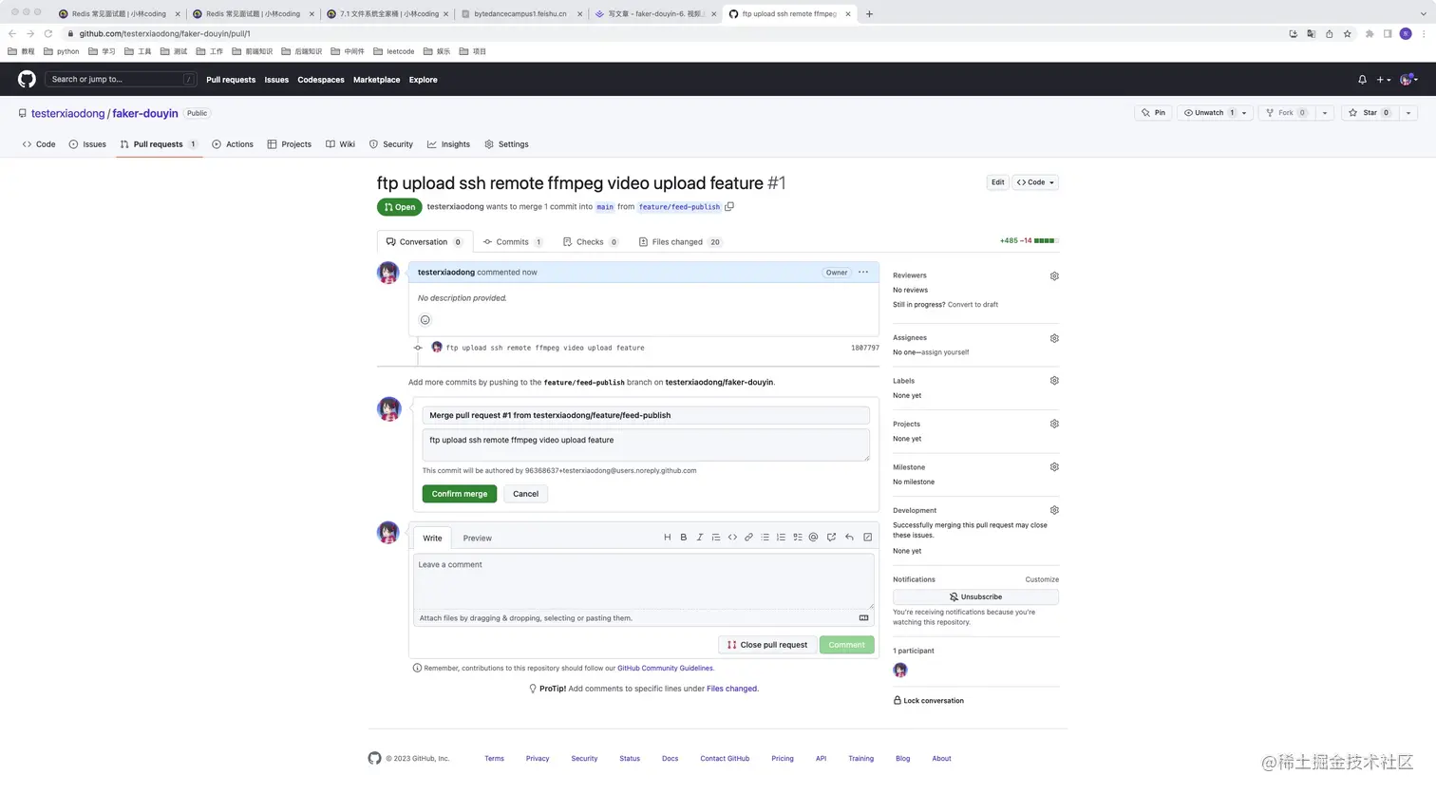This screenshot has width=1436, height=794.
Task: Click Convert to draft link
Action: tap(973, 305)
